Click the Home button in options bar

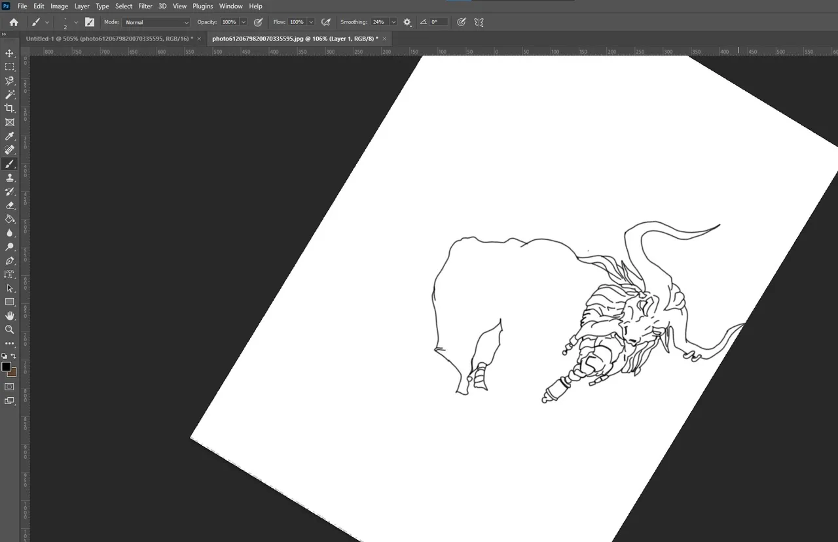tap(14, 22)
